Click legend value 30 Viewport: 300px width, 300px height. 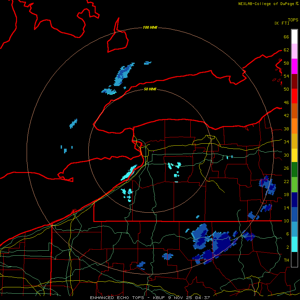[x=286, y=155]
